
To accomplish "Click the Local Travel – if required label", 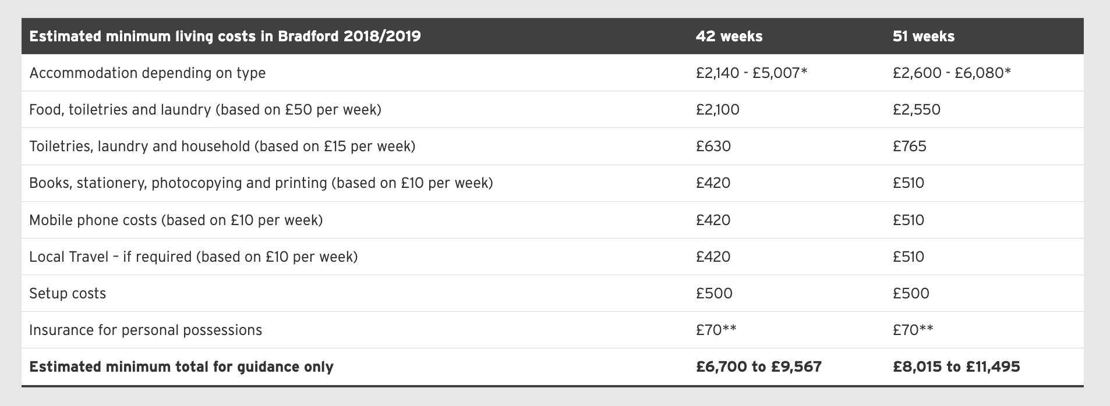I will (x=193, y=257).
